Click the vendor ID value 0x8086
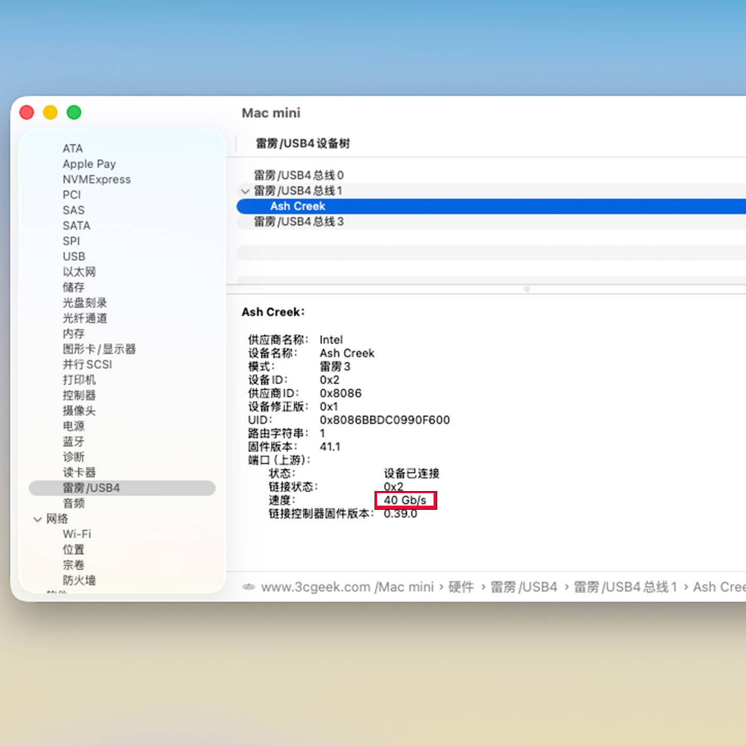746x746 pixels. tap(340, 393)
